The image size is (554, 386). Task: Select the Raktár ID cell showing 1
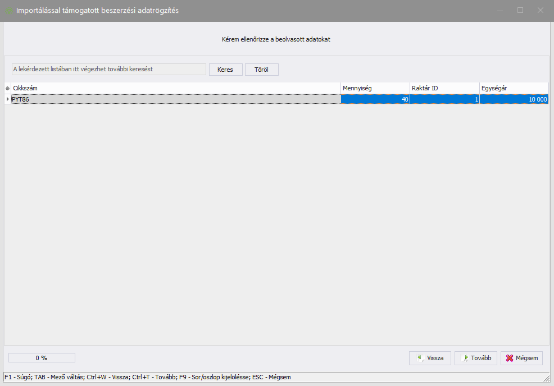coord(444,99)
